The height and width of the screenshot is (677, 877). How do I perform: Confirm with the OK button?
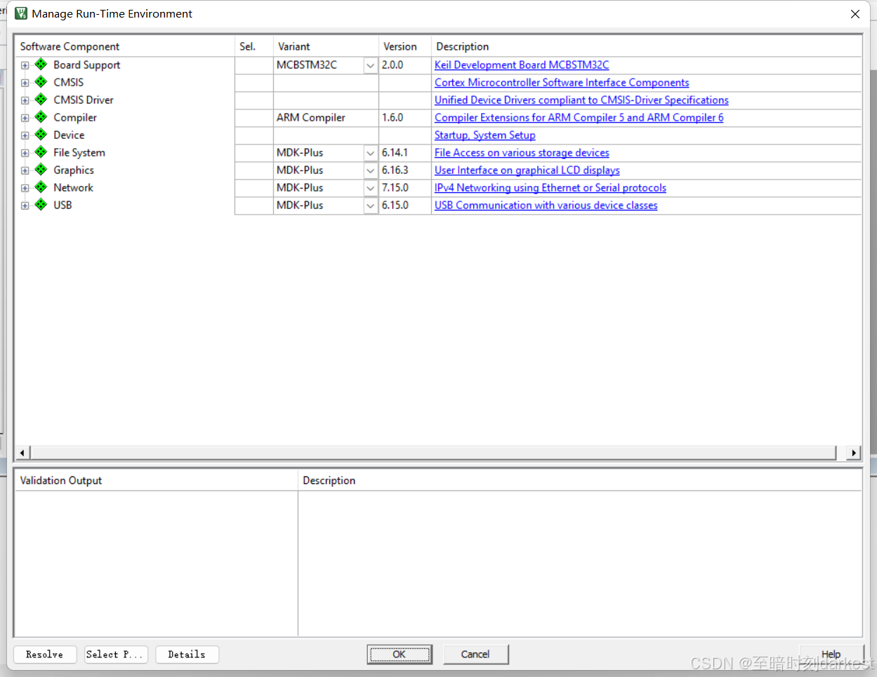[x=400, y=655]
